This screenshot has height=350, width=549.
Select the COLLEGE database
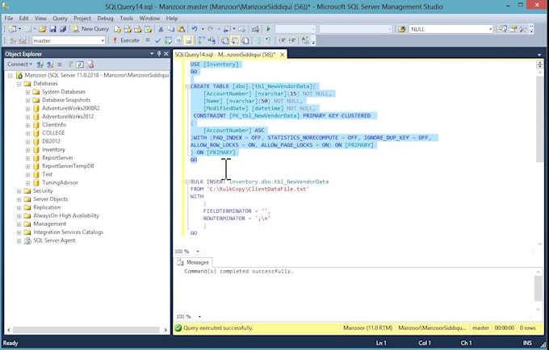coord(53,133)
